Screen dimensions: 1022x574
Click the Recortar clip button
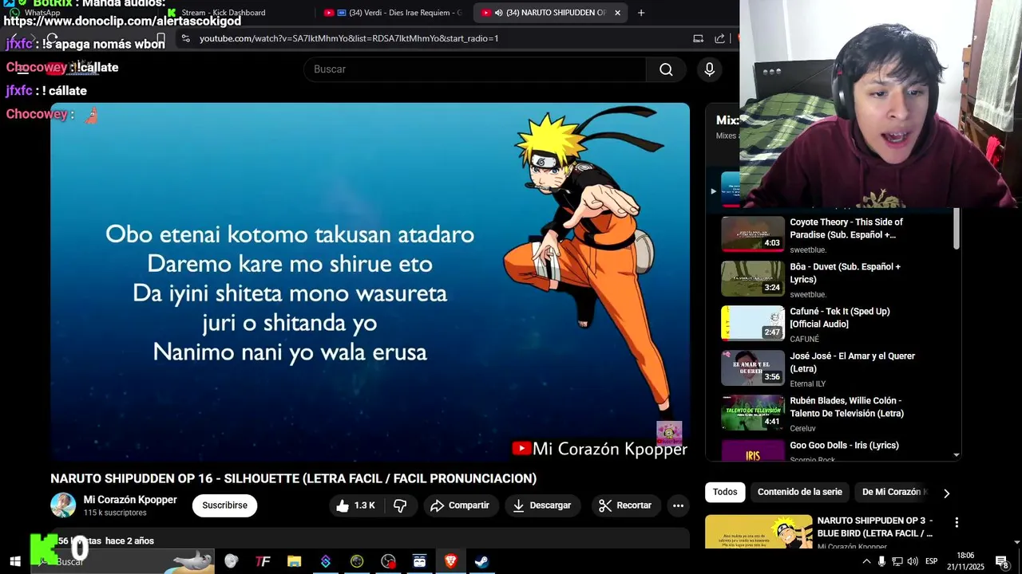point(625,505)
